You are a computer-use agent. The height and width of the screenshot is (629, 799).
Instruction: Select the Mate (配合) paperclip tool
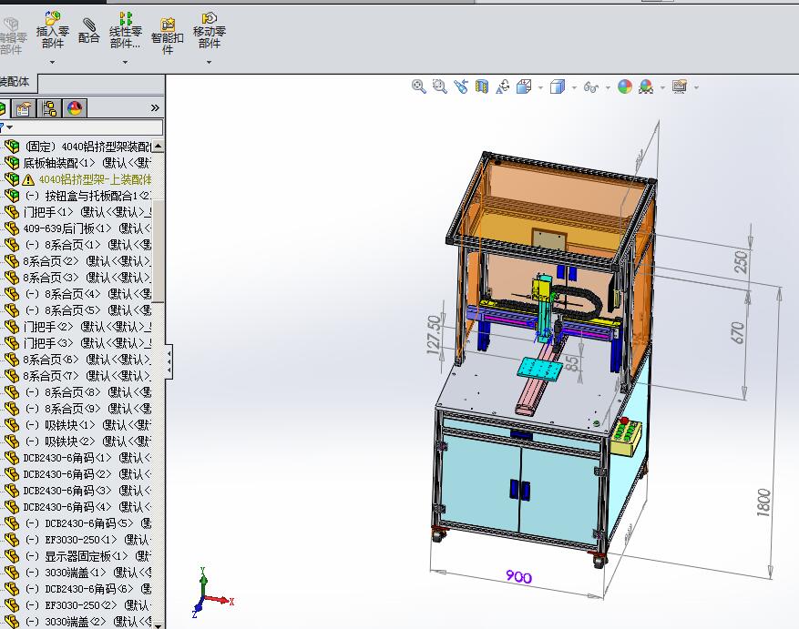(x=88, y=31)
